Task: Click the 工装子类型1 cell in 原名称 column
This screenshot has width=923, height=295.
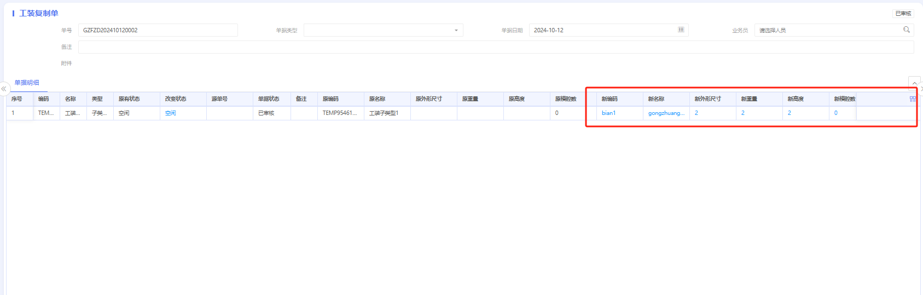Action: click(x=384, y=113)
